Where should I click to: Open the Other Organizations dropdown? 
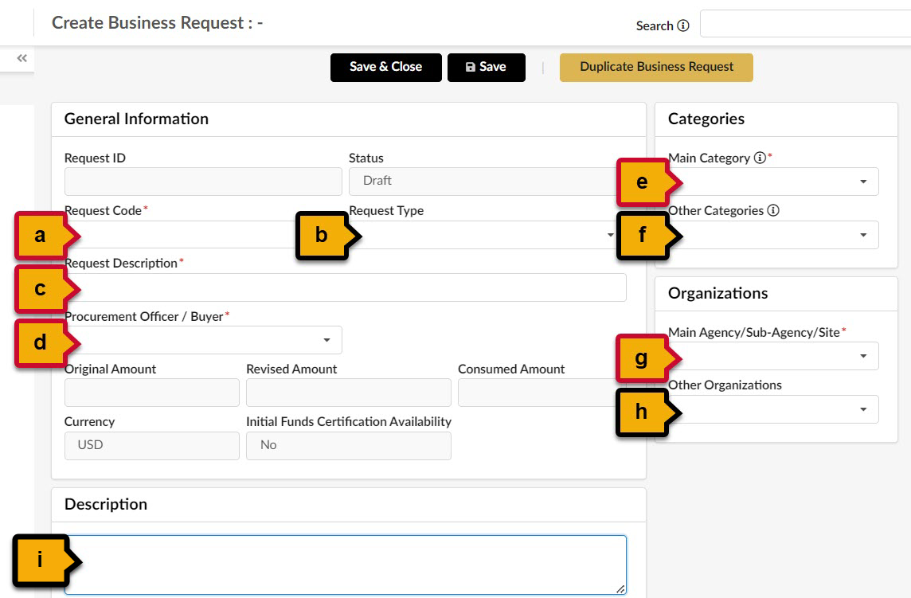click(773, 409)
